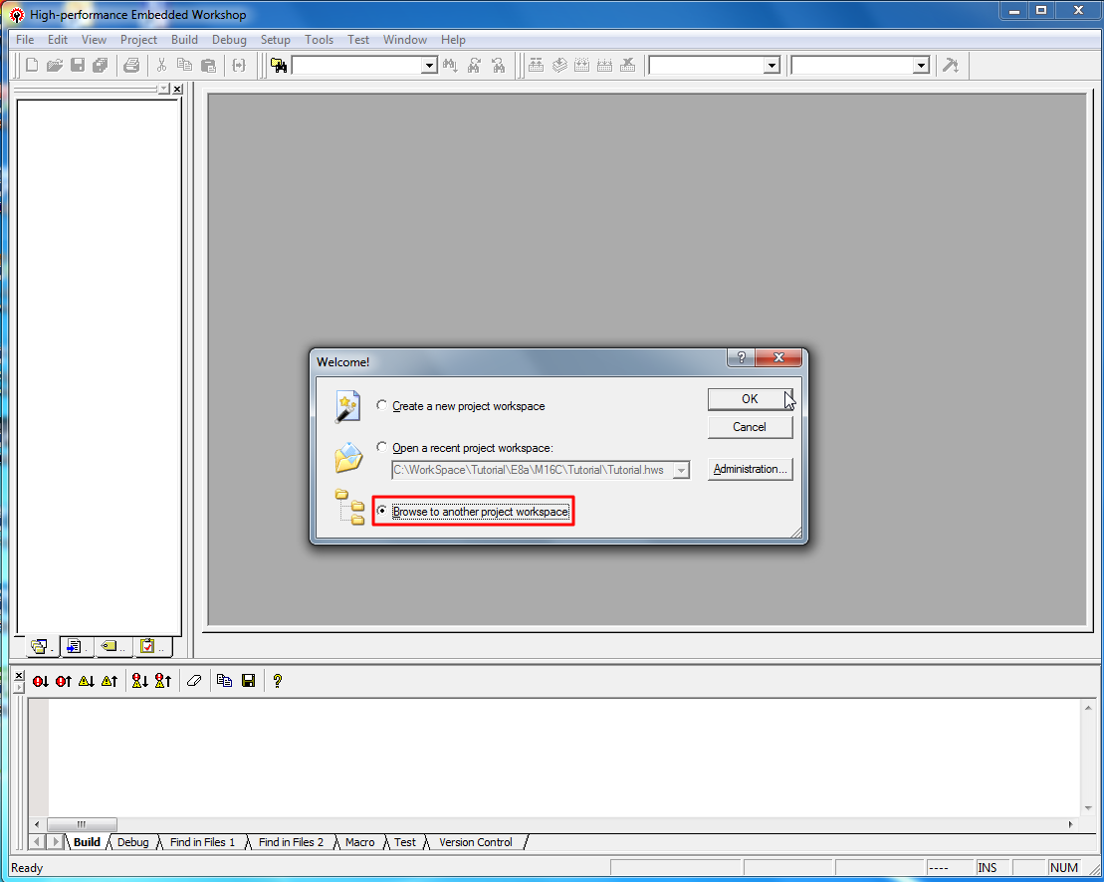The width and height of the screenshot is (1104, 882).
Task: Click output scrollbar right arrow
Action: [x=1070, y=824]
